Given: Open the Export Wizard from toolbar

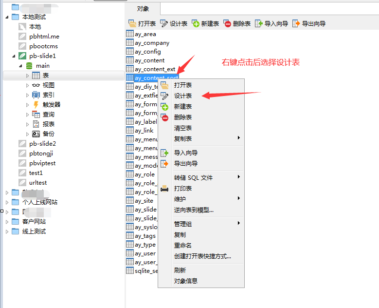Looking at the screenshot, I should coord(296,23).
